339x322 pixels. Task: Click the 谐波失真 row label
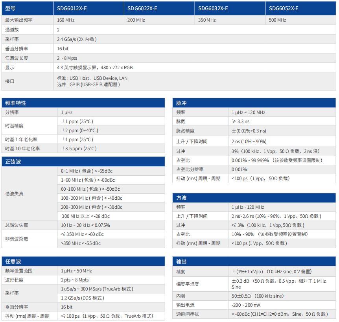pos(14,194)
